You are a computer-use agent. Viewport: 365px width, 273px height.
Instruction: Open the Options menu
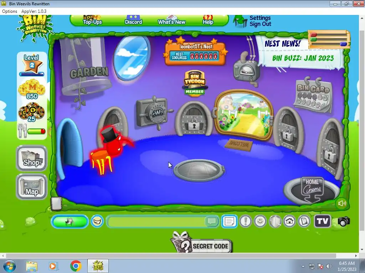(10, 11)
